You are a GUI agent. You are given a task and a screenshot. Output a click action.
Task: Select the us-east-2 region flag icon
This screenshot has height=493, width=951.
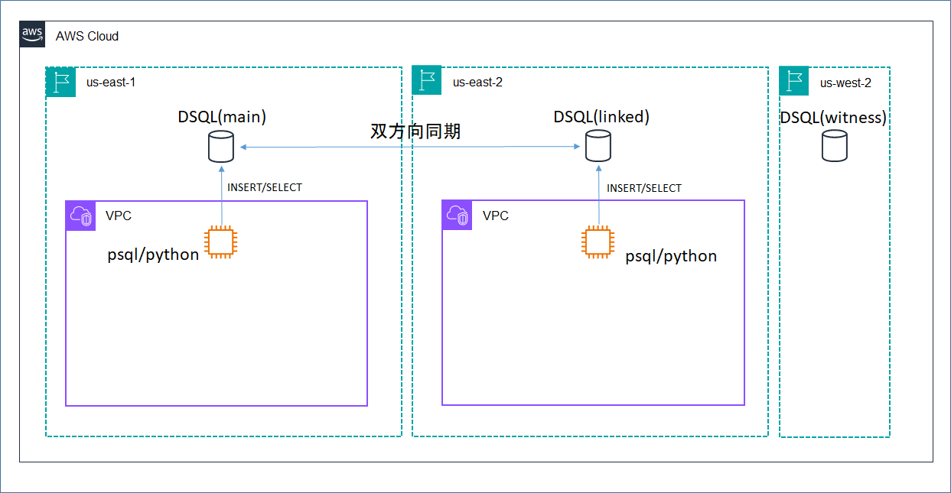click(x=427, y=80)
